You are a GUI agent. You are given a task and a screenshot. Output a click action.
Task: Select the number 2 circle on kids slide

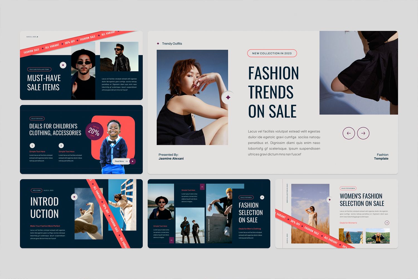pyautogui.click(x=61, y=145)
